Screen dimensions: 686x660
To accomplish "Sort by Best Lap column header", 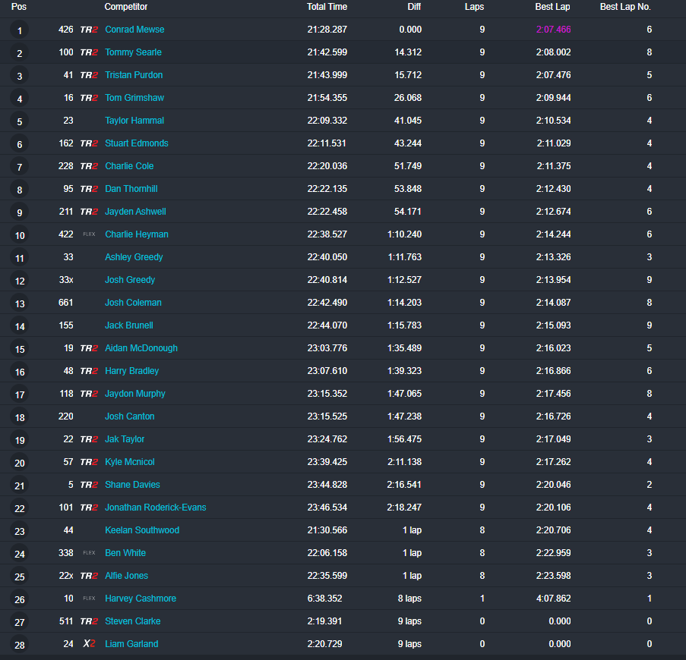I will coord(552,7).
